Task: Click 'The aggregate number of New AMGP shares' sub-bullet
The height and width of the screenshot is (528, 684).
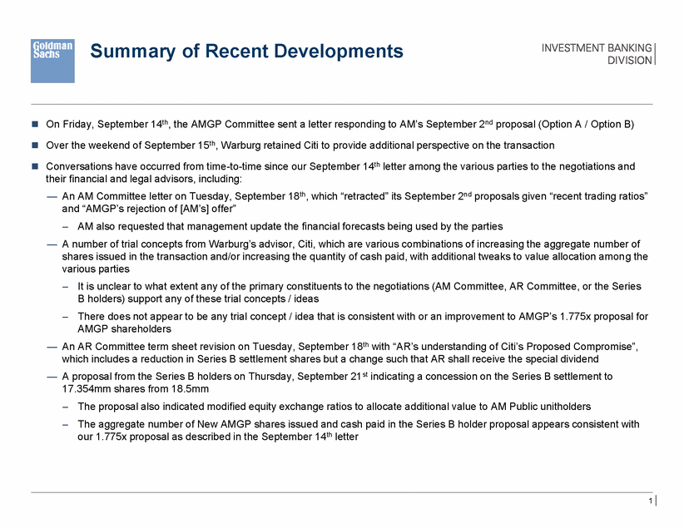Action: click(358, 424)
